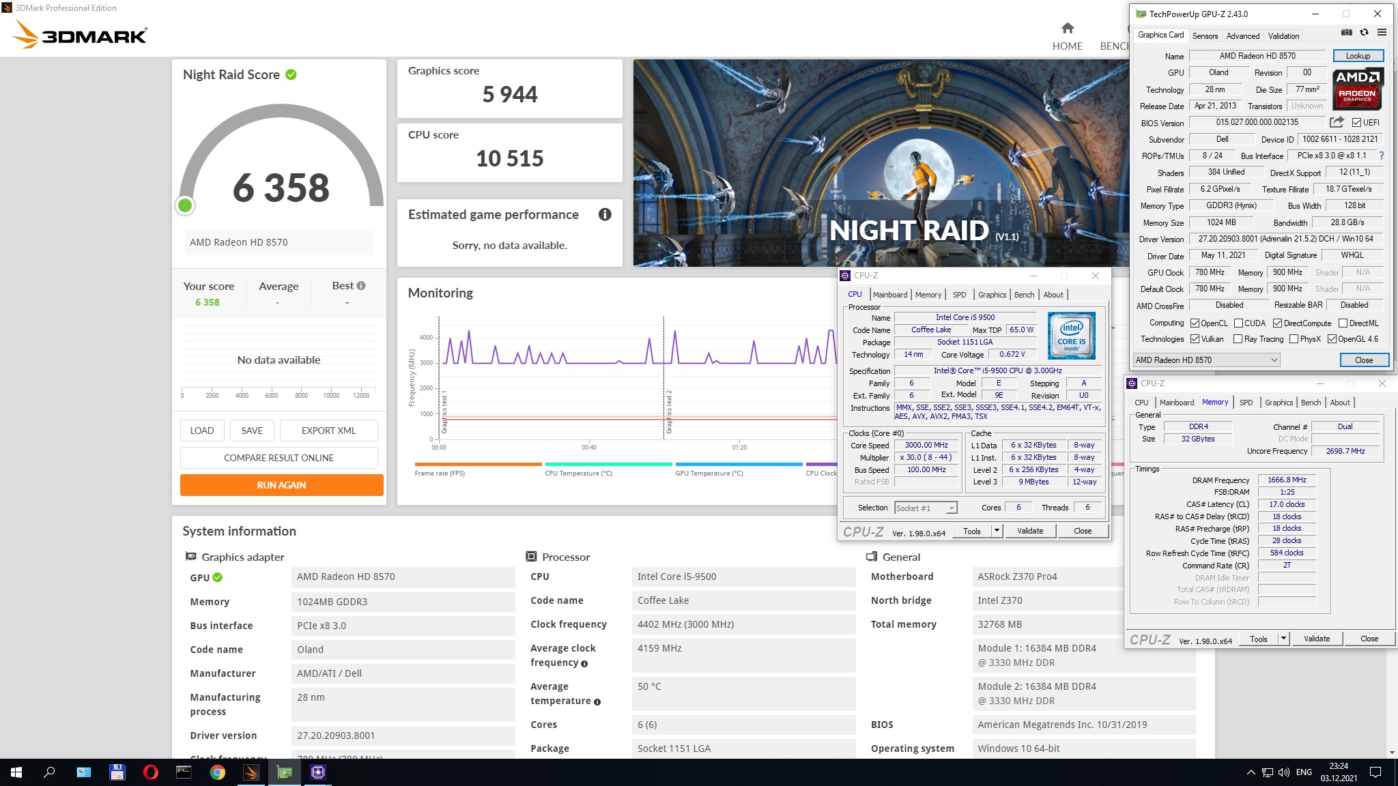Click the scroll-down arrow of the 3DMark scrollbar

coord(1392,753)
